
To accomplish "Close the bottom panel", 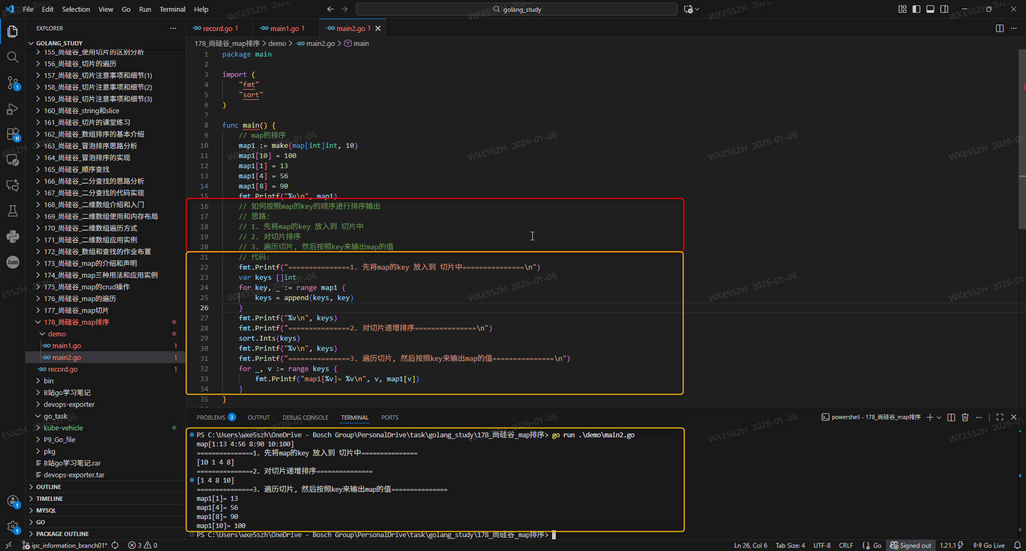I will point(1014,417).
